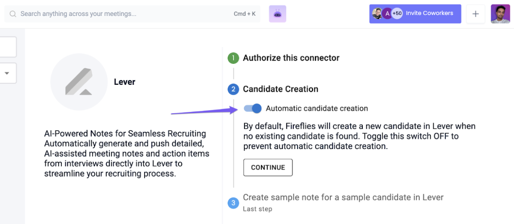This screenshot has width=514, height=224.
Task: Expand the "Authorize this connector" step
Action: pos(291,58)
